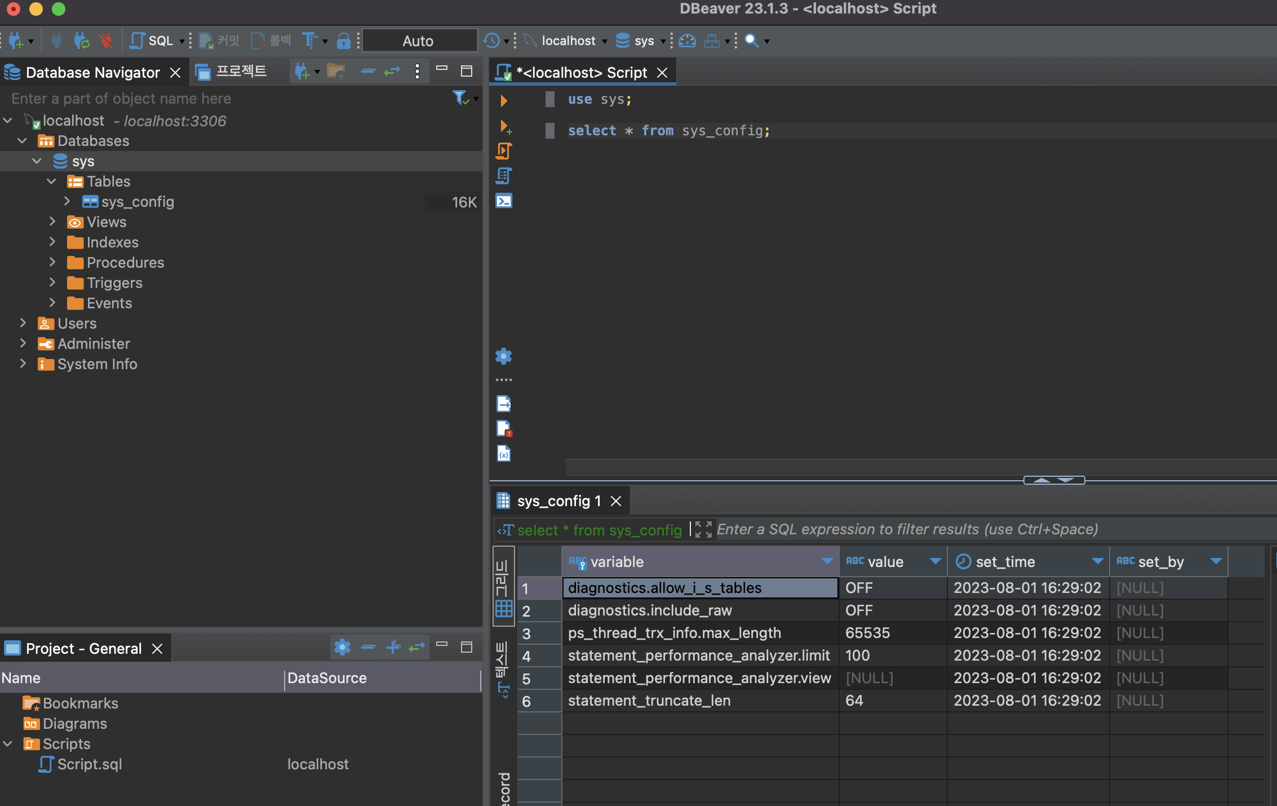1277x806 pixels.
Task: Click the 커밋 (Commit) button
Action: [x=219, y=41]
